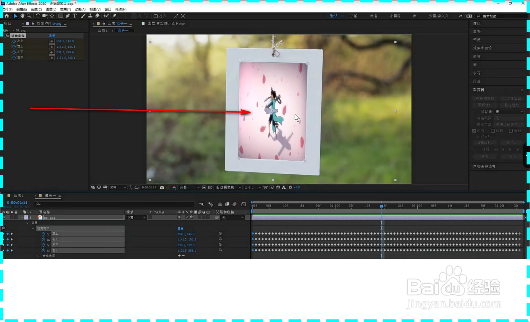Click the Home icon in the toolbar
Viewport: 530px width, 322px height.
pyautogui.click(x=7, y=16)
